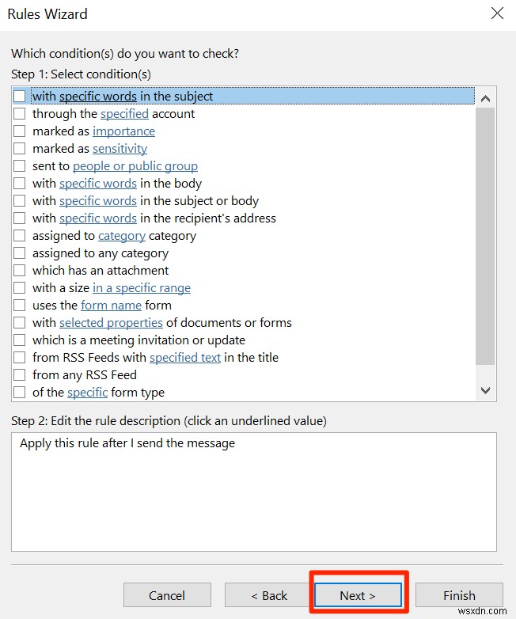
Task: Open 'people or public group' link
Action: click(x=135, y=165)
